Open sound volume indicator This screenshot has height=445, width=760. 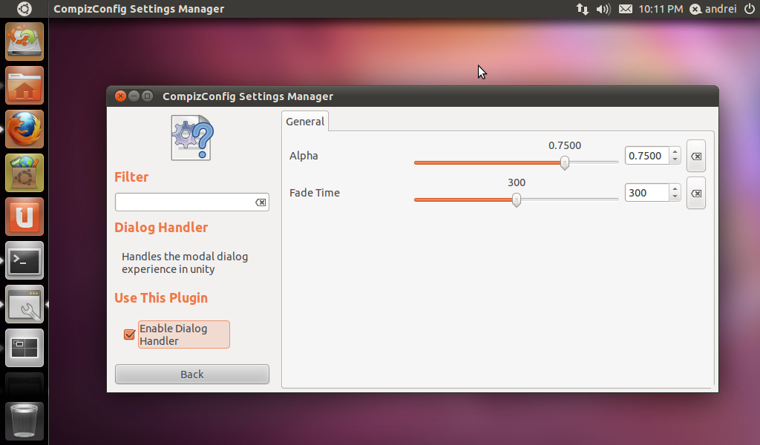coord(603,9)
